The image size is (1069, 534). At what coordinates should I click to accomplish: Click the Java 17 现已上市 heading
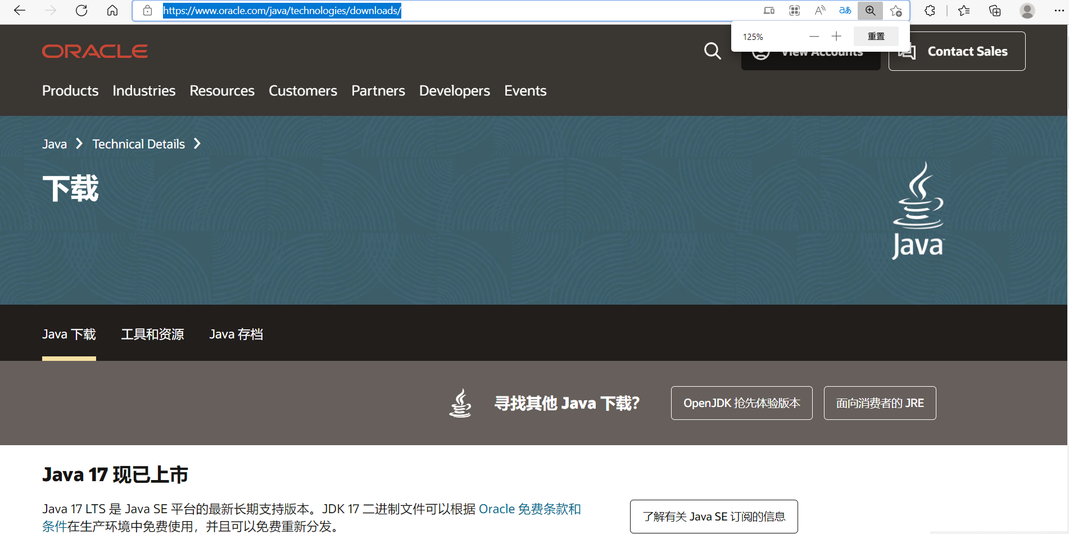click(x=115, y=475)
